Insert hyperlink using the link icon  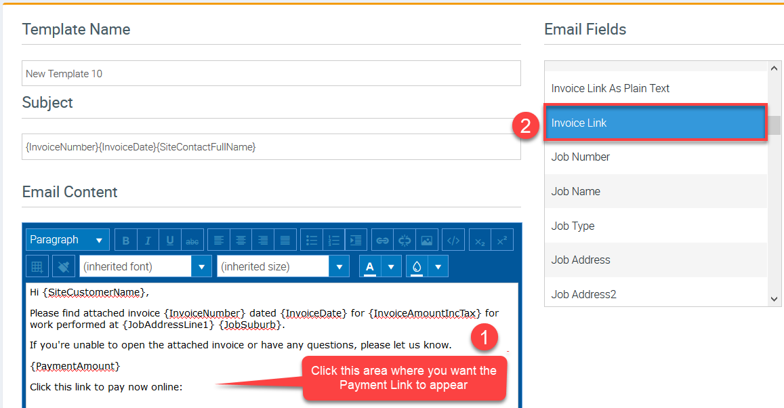tap(383, 240)
